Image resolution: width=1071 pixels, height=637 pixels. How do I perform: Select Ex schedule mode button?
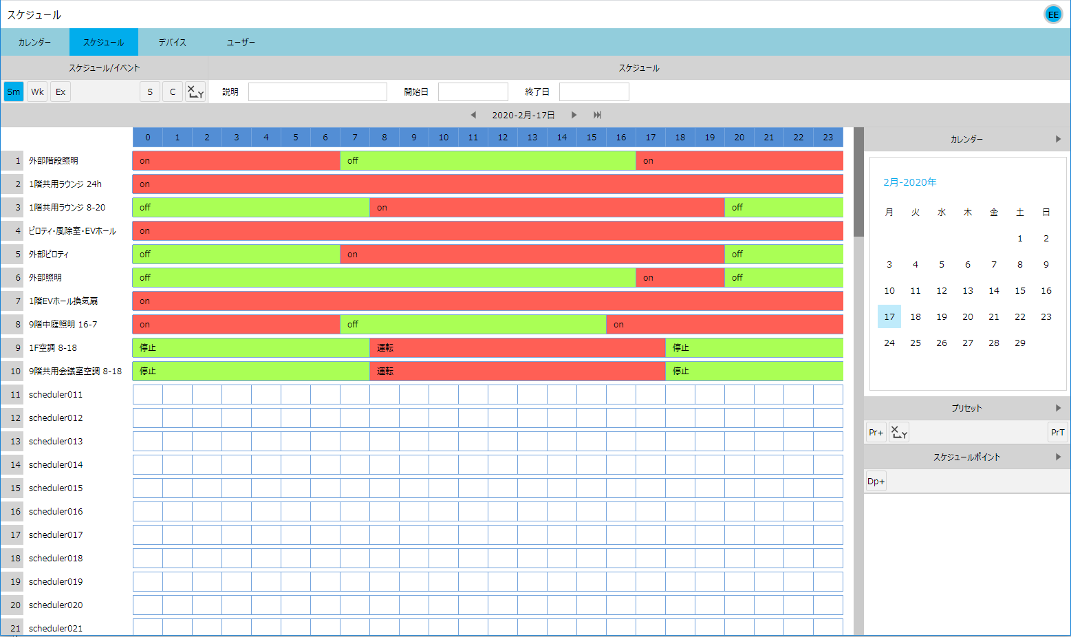61,91
